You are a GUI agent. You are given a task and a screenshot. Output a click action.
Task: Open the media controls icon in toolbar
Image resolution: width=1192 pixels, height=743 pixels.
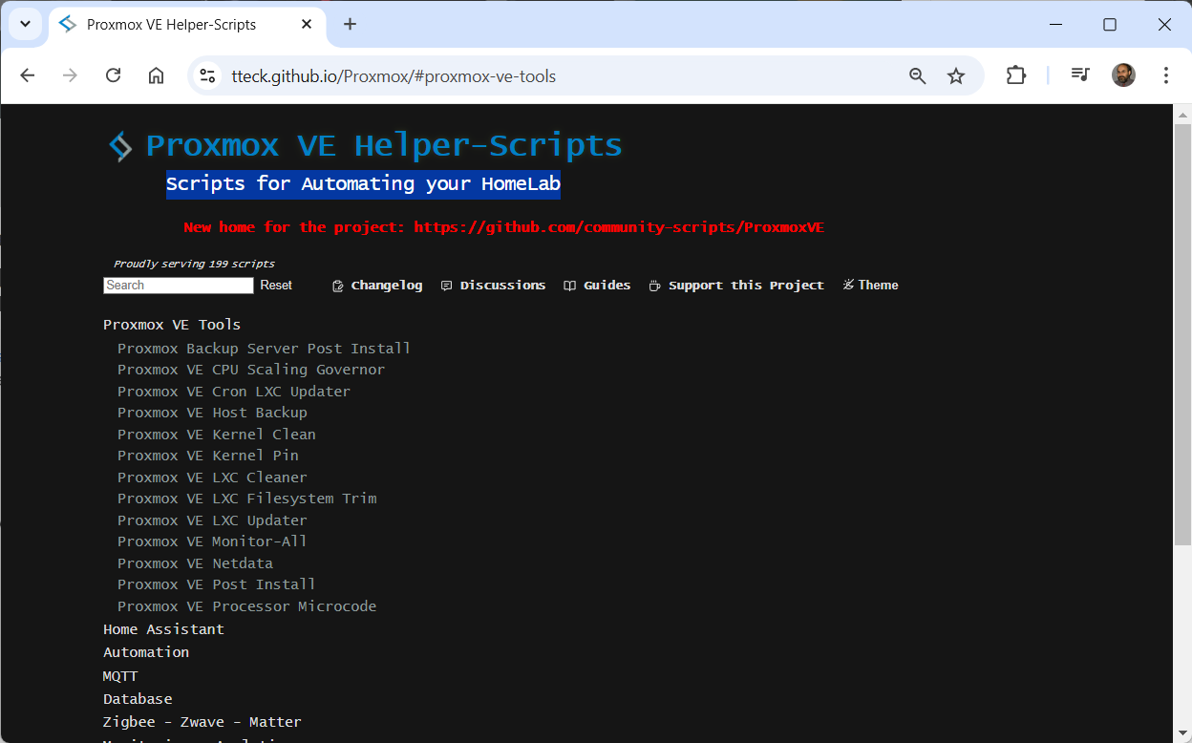(x=1080, y=75)
